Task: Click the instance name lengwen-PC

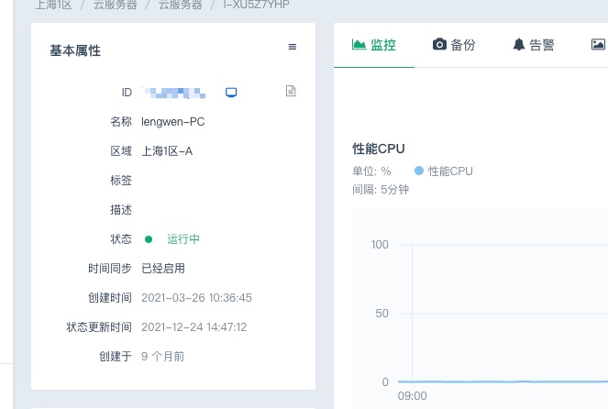Action: [x=172, y=121]
